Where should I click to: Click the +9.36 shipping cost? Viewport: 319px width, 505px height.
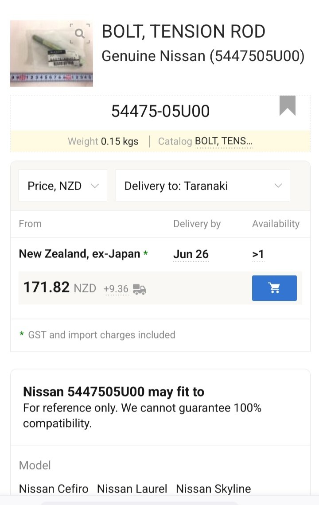click(116, 289)
